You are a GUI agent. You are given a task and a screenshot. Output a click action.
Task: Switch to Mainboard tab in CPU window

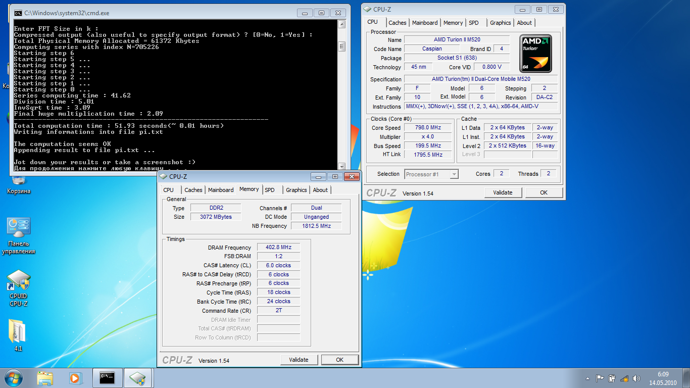pyautogui.click(x=425, y=23)
